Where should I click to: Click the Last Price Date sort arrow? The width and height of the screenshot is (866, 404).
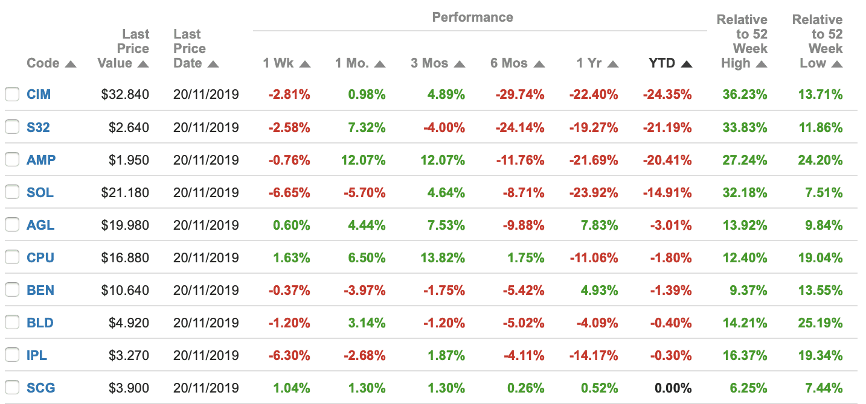(213, 64)
